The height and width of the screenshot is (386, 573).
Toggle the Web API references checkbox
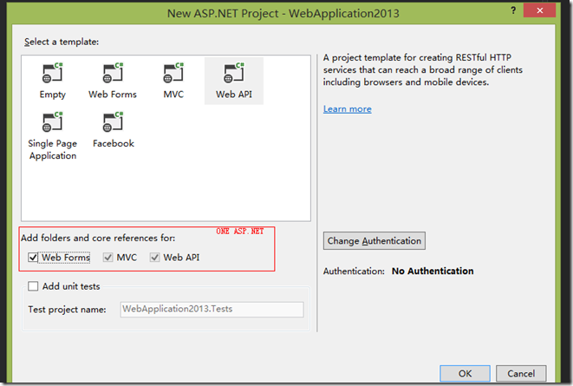154,258
